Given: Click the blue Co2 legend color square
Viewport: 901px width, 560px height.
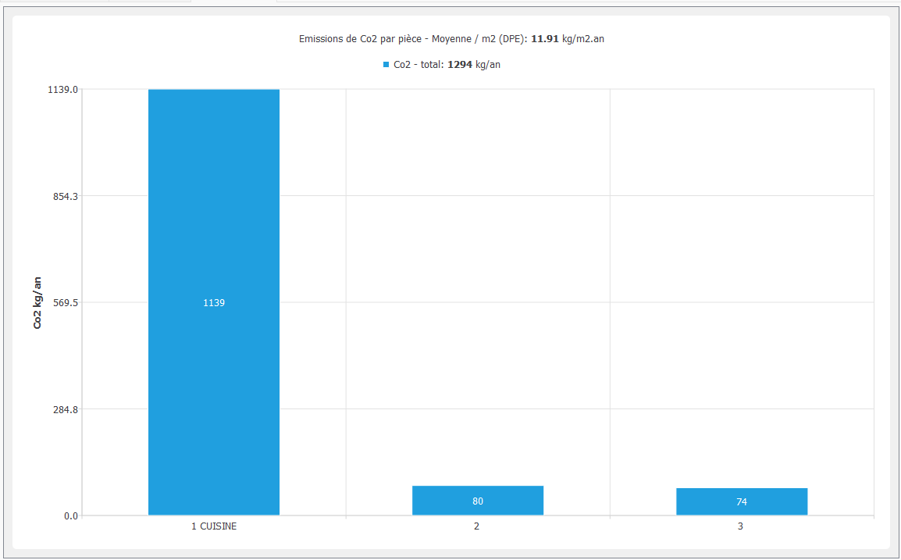Looking at the screenshot, I should [386, 66].
